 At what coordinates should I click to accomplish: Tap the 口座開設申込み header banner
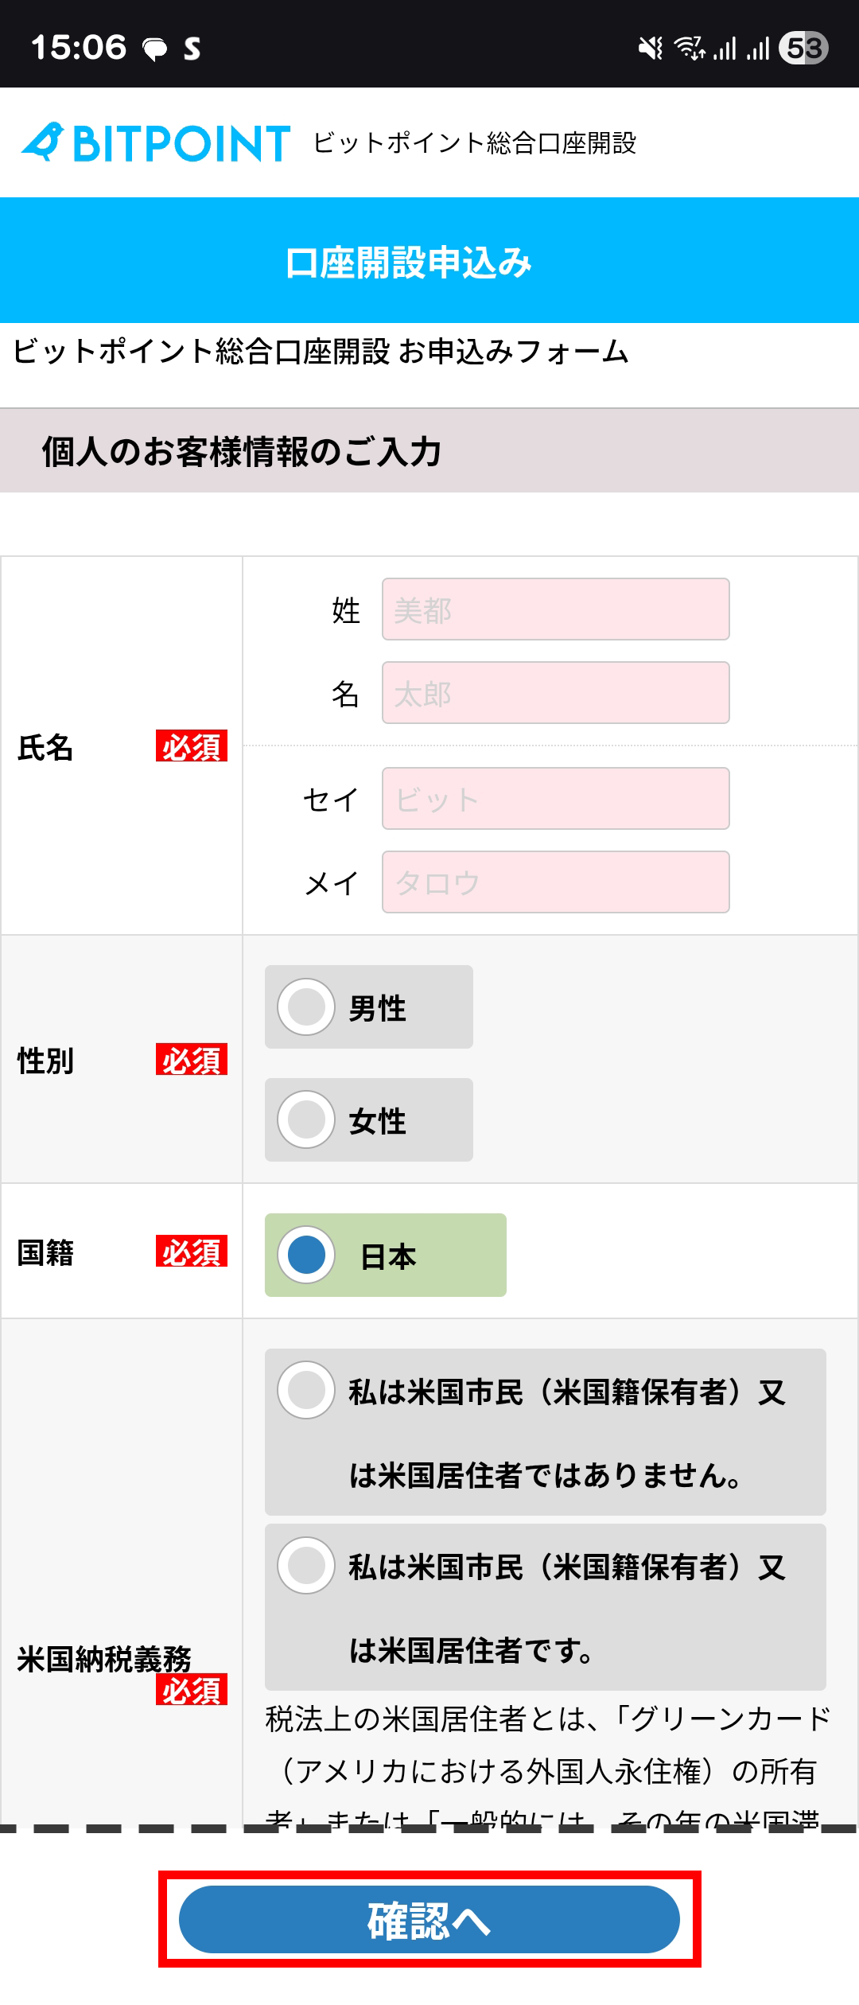tap(429, 260)
